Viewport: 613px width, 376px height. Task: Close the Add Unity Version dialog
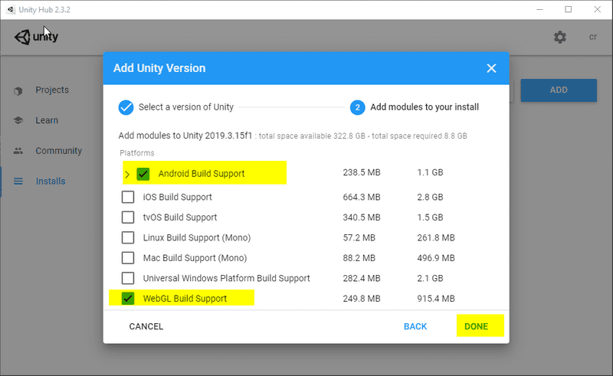491,68
